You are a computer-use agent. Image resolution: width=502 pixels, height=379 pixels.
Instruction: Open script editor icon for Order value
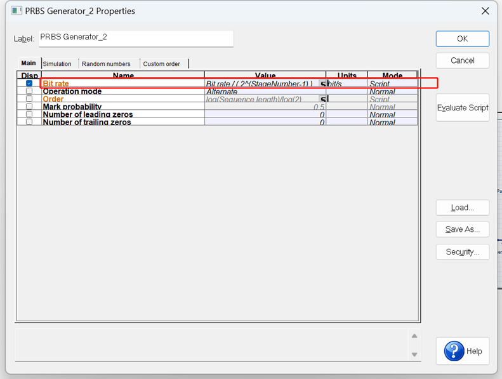pos(322,99)
